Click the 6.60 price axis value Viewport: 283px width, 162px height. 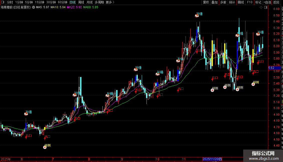276,9
